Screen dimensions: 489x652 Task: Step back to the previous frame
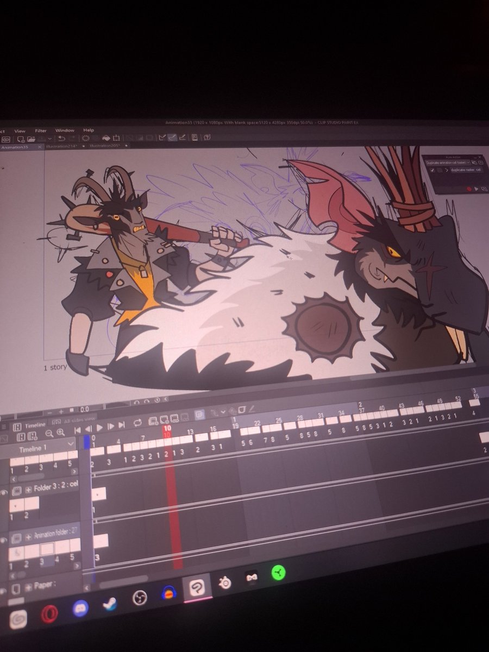pos(88,429)
